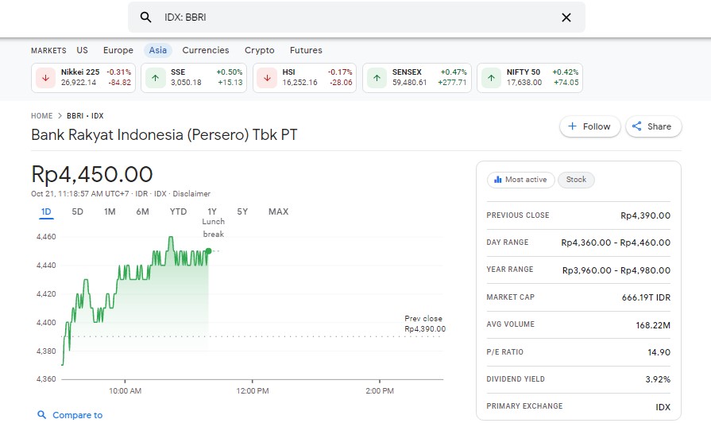Clear the search with the X icon
This screenshot has width=711, height=423.
pos(566,17)
